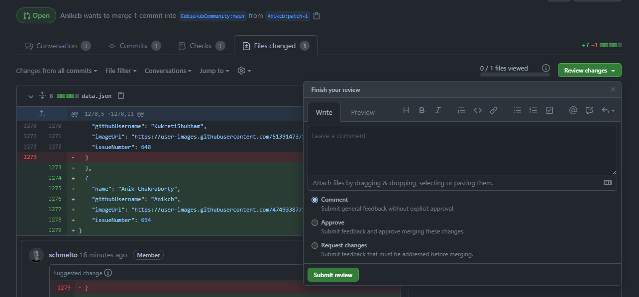Click deleted line number 1273 in red
The height and width of the screenshot is (297, 639).
click(x=30, y=157)
